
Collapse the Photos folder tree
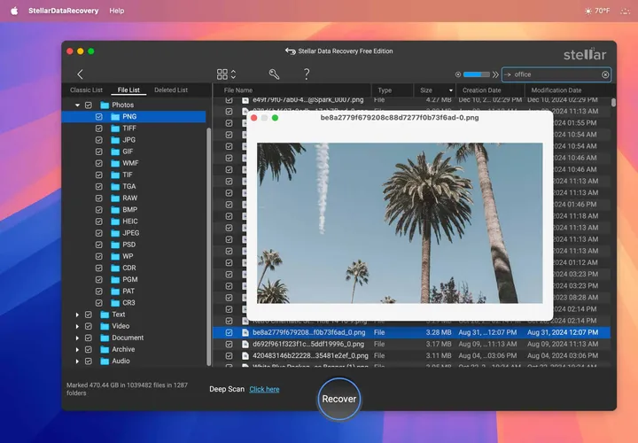(77, 105)
